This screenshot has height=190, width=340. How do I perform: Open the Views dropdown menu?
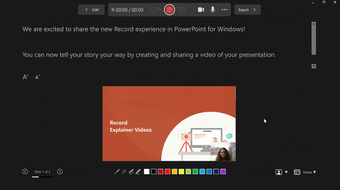(x=309, y=172)
